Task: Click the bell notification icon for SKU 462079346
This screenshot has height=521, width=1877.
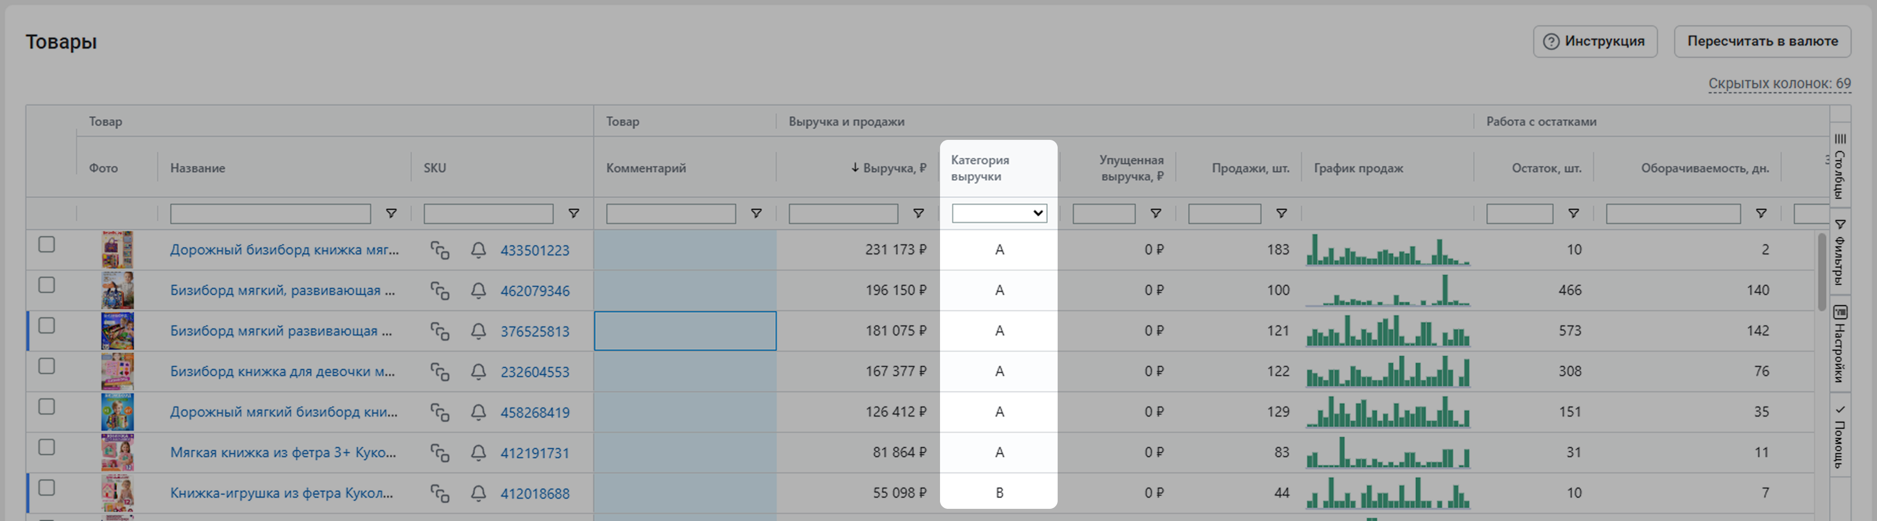Action: click(478, 291)
